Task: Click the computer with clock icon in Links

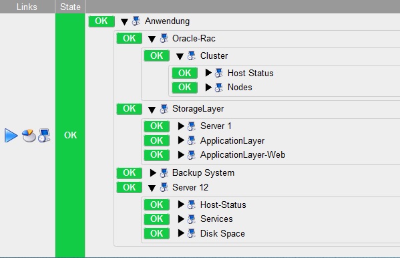Action: click(44, 136)
